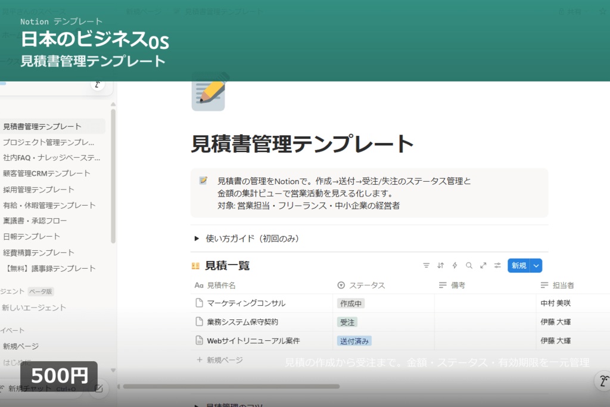This screenshot has width=610, height=407.
Task: Select 【無料】議事録テンプレート in the sidebar
Action: tap(49, 268)
